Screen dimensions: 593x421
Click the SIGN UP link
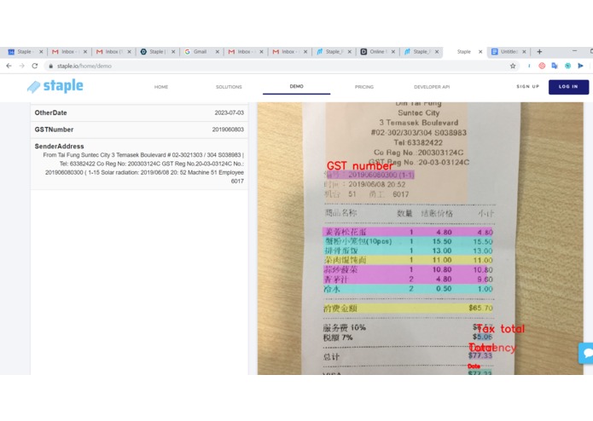[528, 86]
